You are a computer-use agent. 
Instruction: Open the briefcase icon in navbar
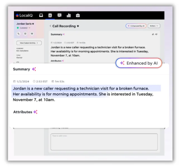(78, 15)
